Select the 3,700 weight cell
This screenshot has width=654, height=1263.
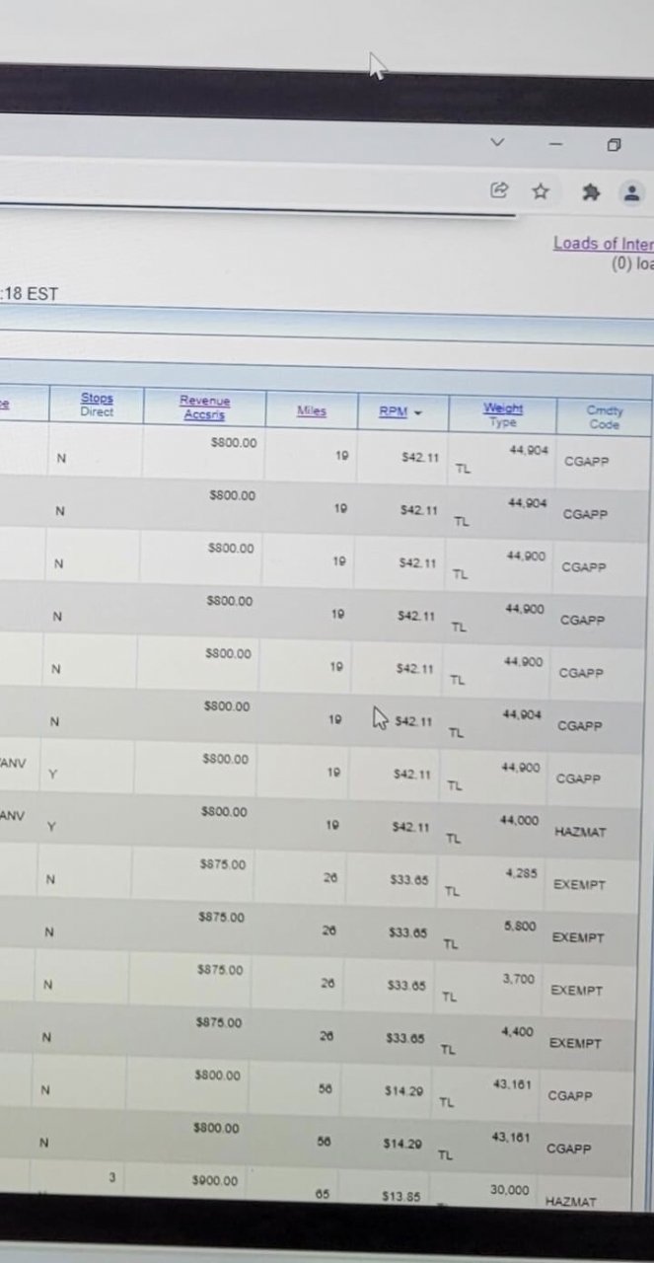[518, 979]
